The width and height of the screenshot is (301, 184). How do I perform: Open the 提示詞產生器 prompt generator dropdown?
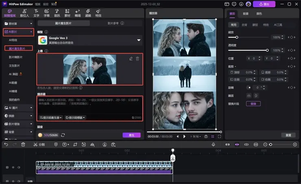tap(51, 117)
